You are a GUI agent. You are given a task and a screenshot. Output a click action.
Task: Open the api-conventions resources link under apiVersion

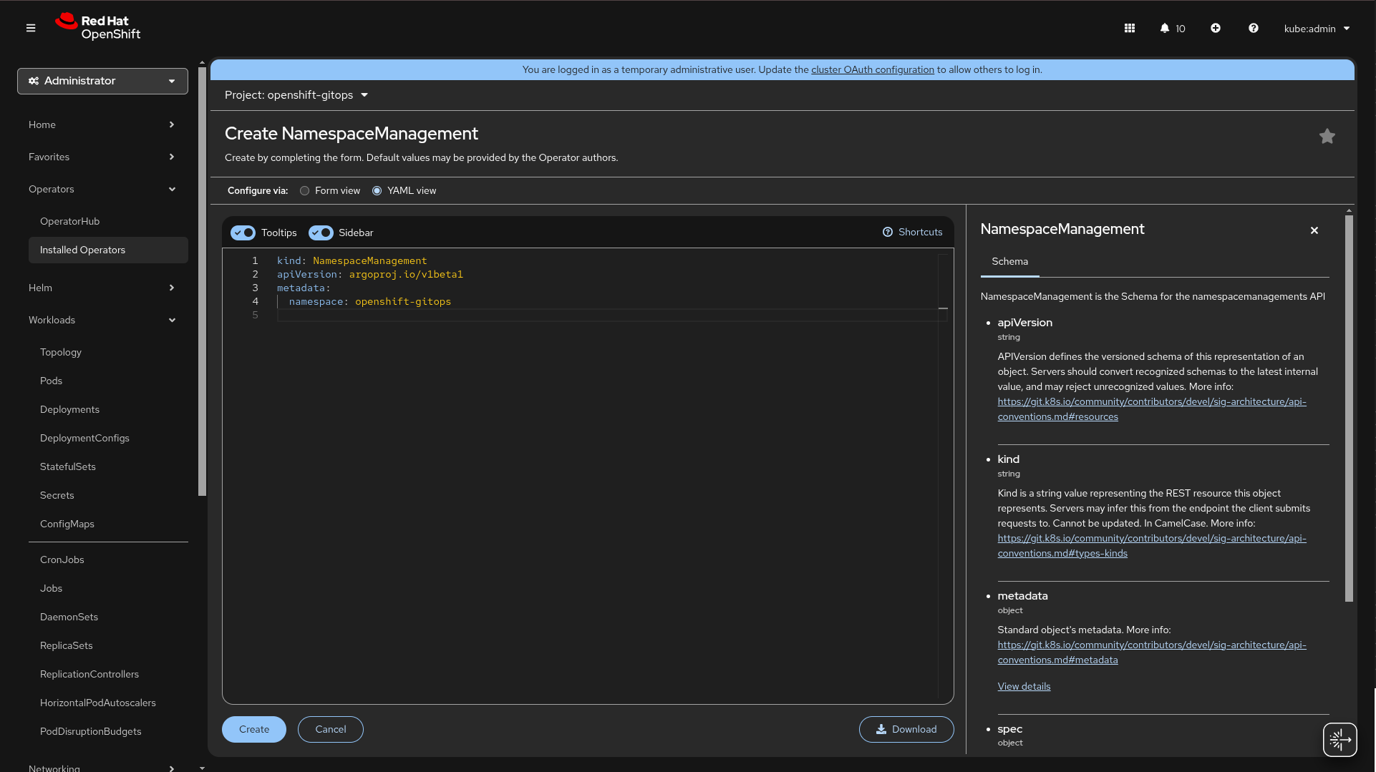1152,409
